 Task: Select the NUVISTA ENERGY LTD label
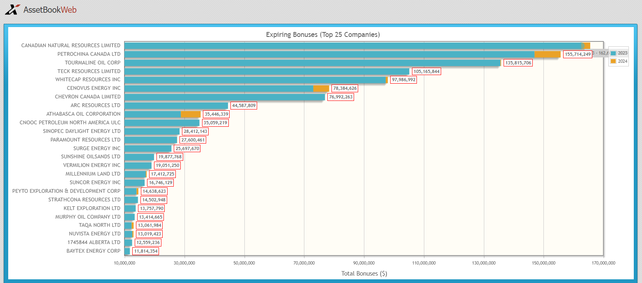[94, 234]
